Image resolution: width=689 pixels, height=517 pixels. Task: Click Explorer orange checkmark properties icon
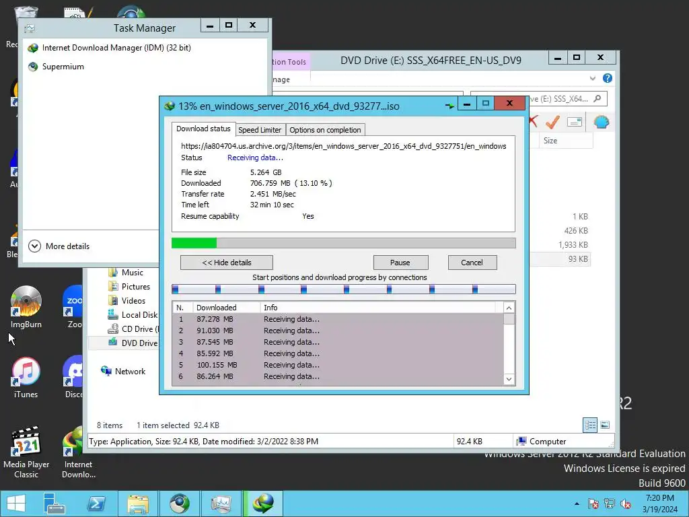tap(552, 122)
